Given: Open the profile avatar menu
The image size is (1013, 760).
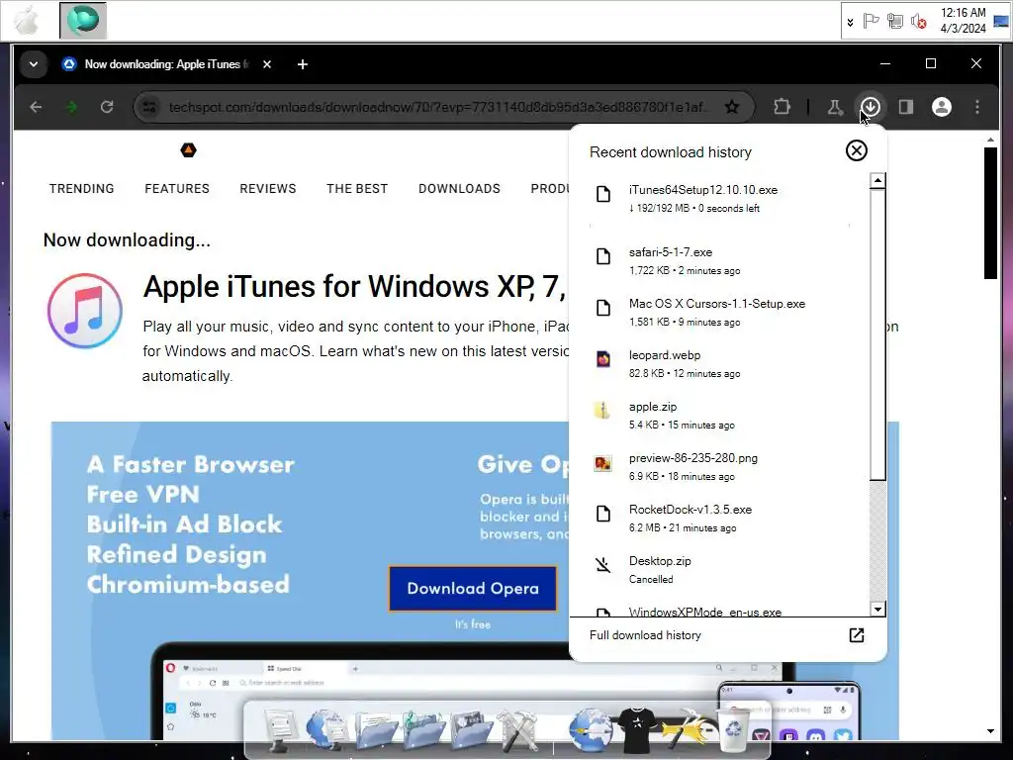Looking at the screenshot, I should (942, 107).
